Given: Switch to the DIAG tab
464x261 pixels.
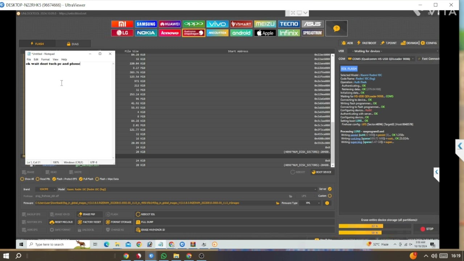Looking at the screenshot, I should click(x=73, y=44).
